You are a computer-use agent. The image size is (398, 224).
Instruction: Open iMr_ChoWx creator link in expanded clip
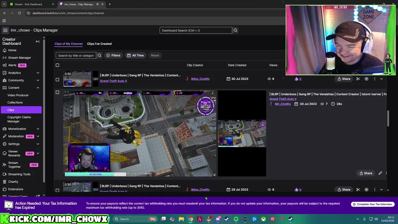click(283, 104)
